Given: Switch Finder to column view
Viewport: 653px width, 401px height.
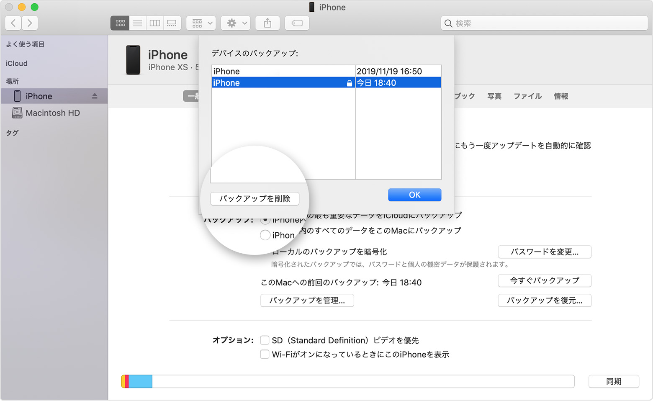Looking at the screenshot, I should pyautogui.click(x=155, y=23).
